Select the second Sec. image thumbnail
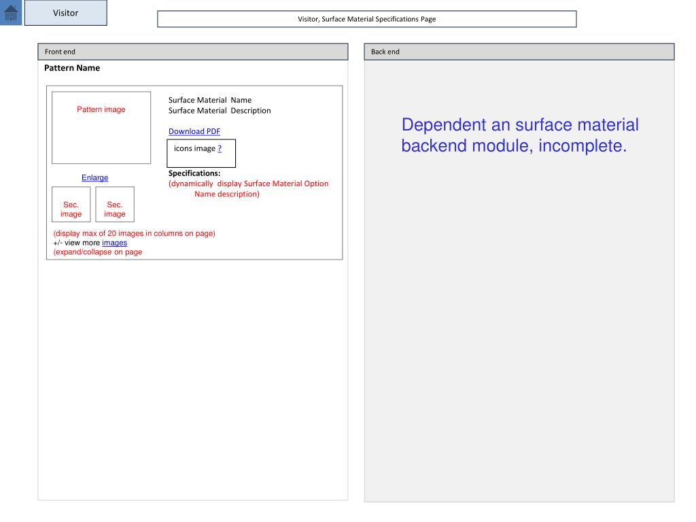Viewport: 696px width, 522px height. (114, 204)
